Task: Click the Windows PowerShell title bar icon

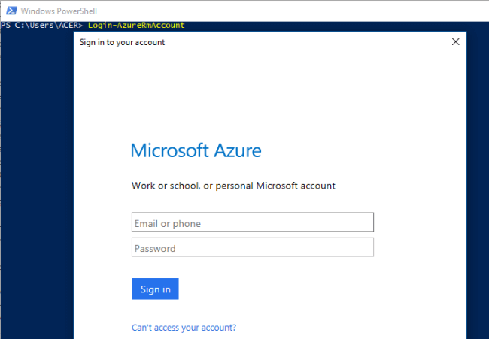Action: (x=11, y=11)
